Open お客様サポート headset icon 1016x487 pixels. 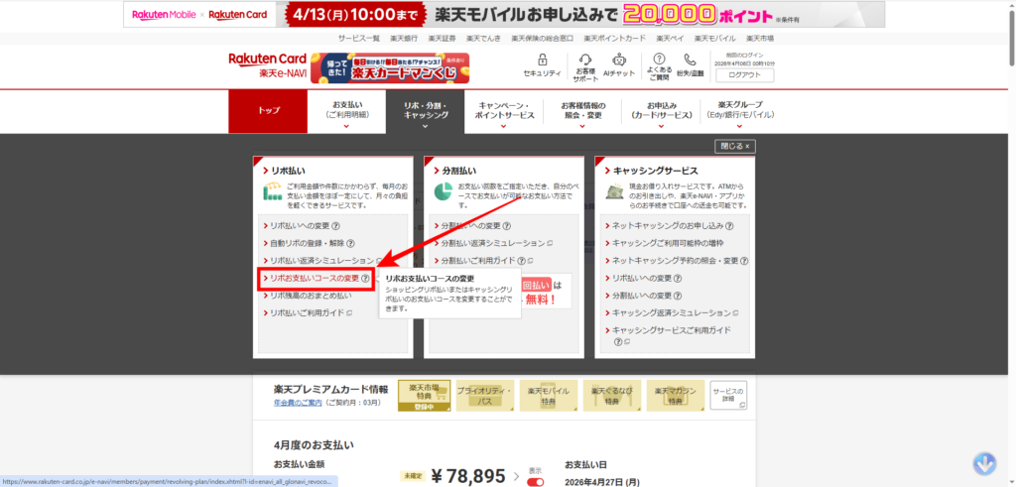tap(585, 61)
